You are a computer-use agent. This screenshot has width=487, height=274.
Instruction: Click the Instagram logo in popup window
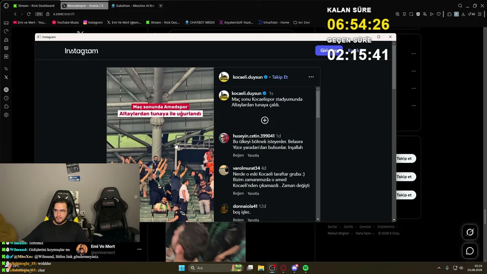(81, 51)
